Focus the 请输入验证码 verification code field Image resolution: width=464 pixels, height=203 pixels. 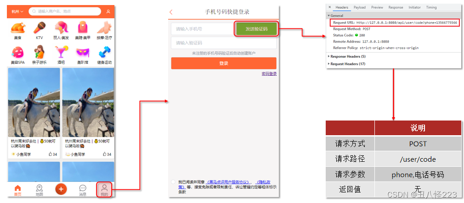224,43
